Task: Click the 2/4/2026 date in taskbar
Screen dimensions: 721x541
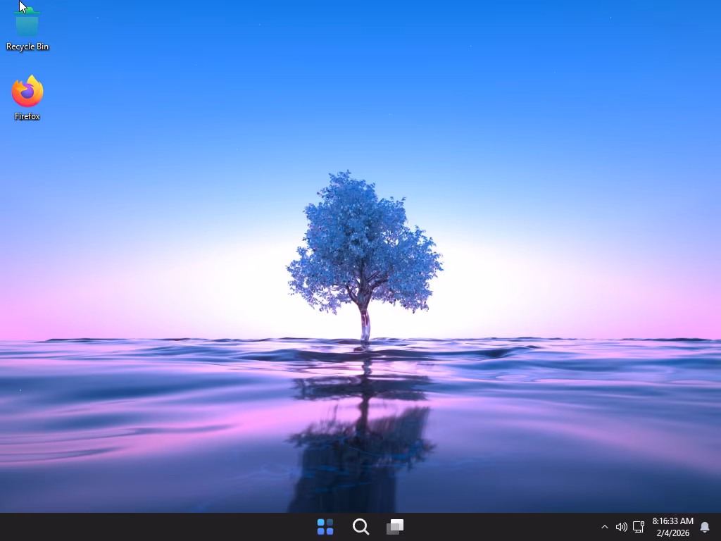Action: tap(672, 533)
